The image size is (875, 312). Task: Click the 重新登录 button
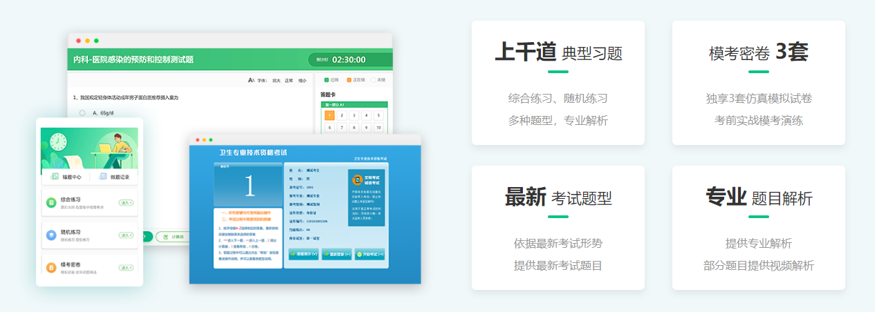336,254
